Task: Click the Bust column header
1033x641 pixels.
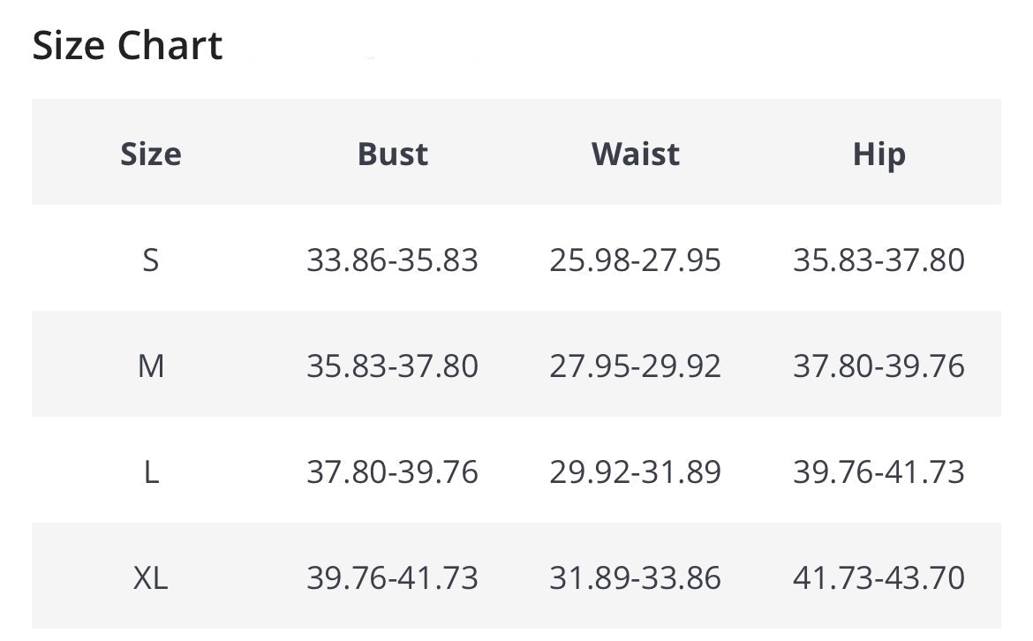Action: pyautogui.click(x=393, y=155)
